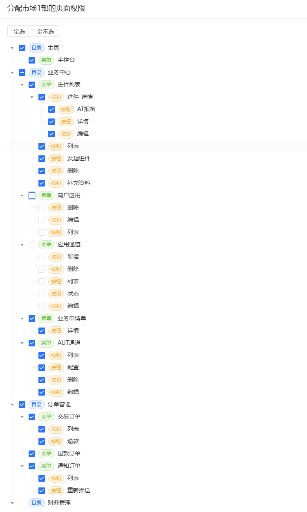
Task: Uncheck the AUT通道 checkbox
Action: click(32, 343)
